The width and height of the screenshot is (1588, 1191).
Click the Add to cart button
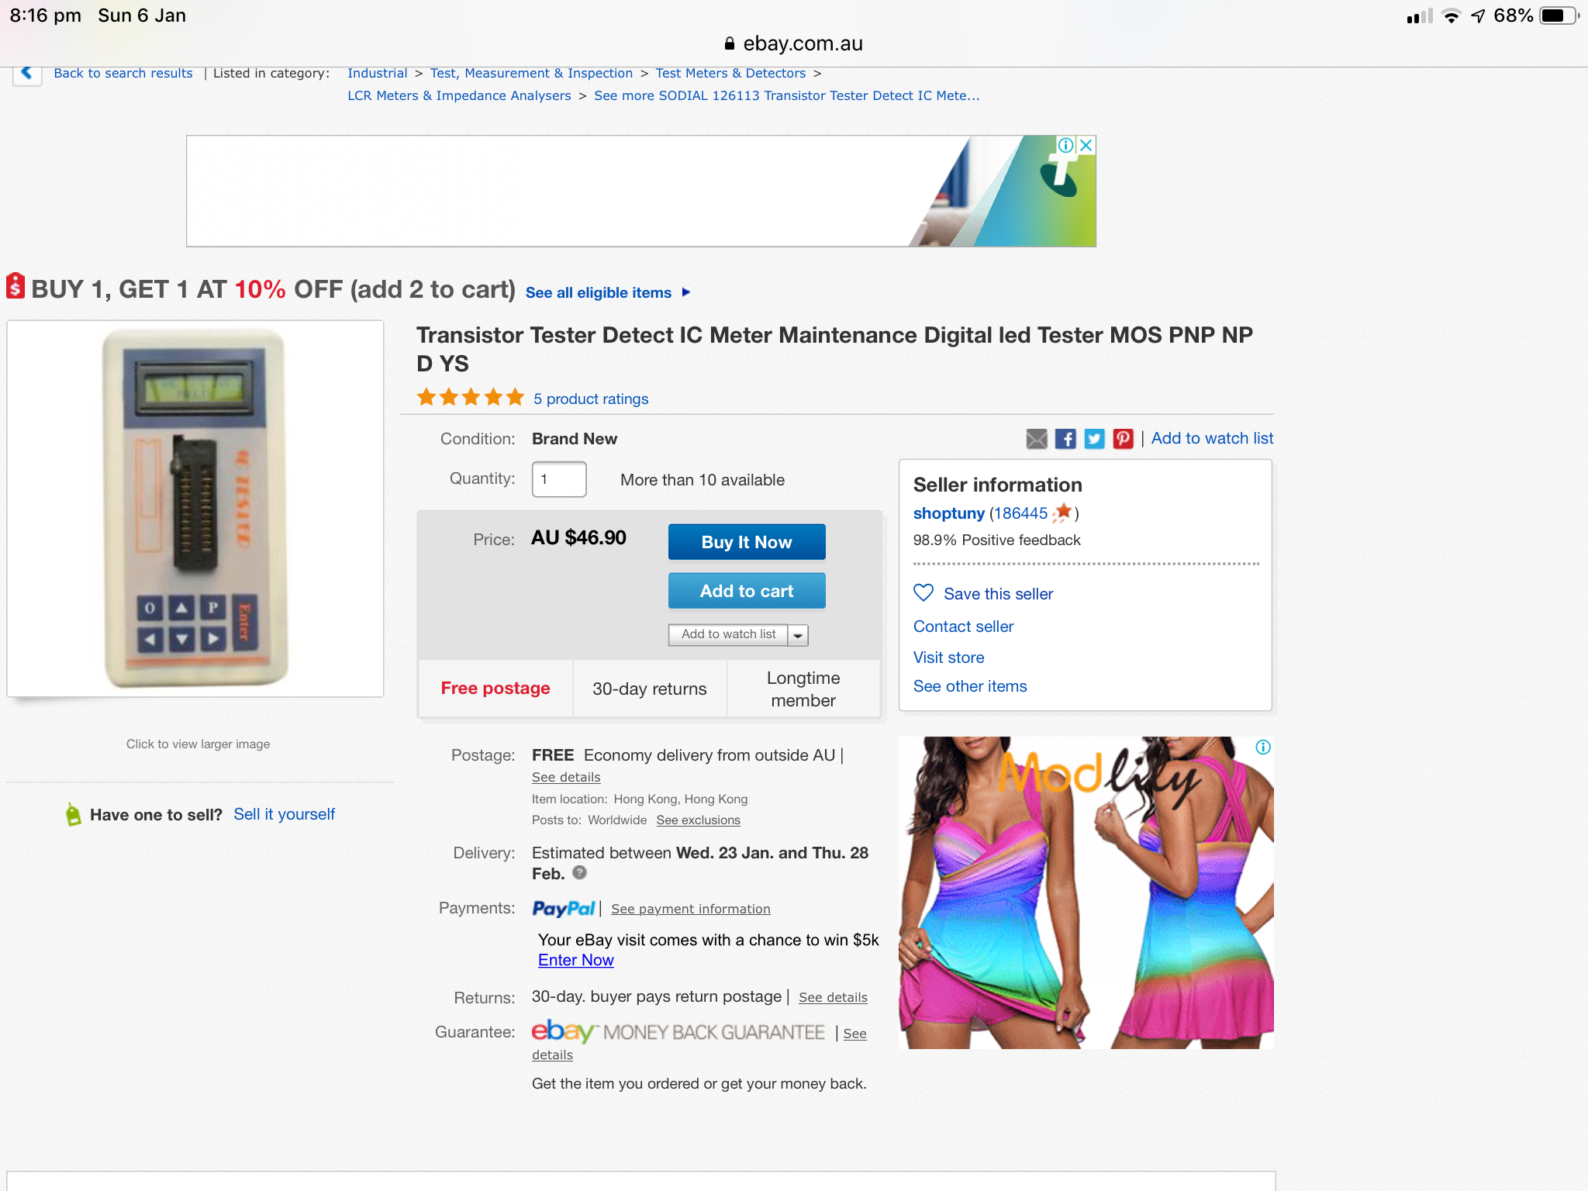tap(747, 591)
